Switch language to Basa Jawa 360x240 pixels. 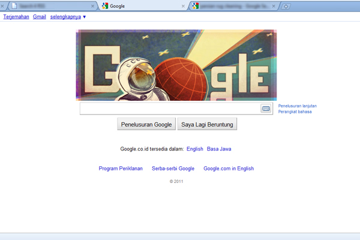(219, 149)
